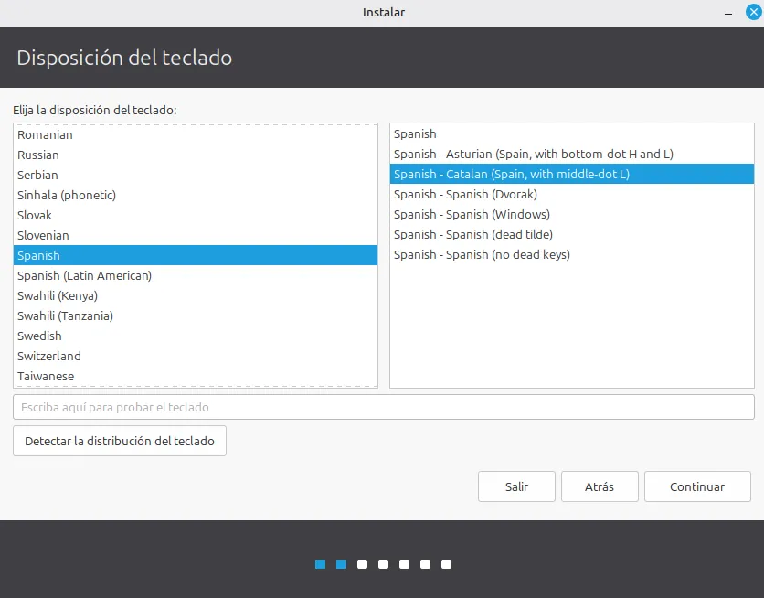Go back with the Atrás button

click(600, 486)
